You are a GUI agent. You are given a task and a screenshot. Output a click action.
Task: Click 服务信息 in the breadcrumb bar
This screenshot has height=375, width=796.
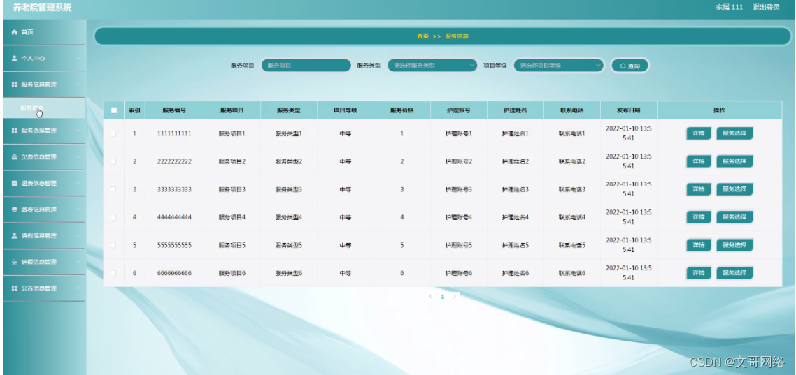pyautogui.click(x=456, y=36)
